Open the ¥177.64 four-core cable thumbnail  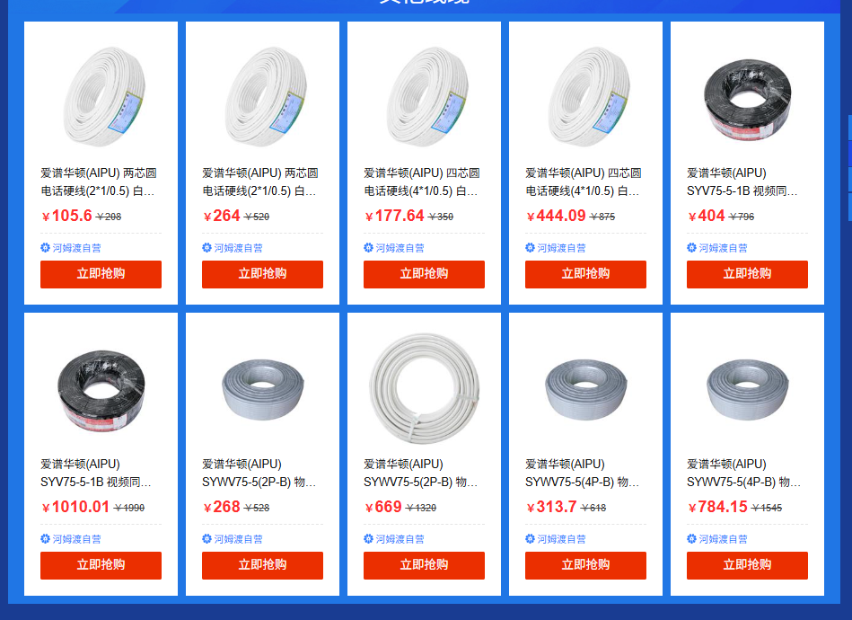pos(424,96)
